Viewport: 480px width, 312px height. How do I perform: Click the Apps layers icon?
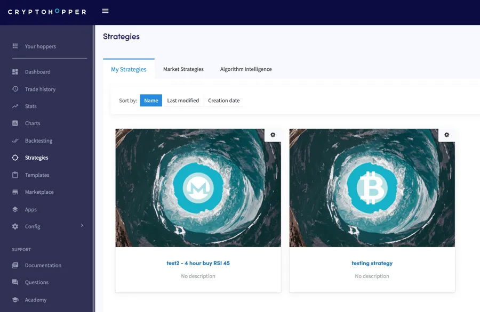(x=15, y=209)
